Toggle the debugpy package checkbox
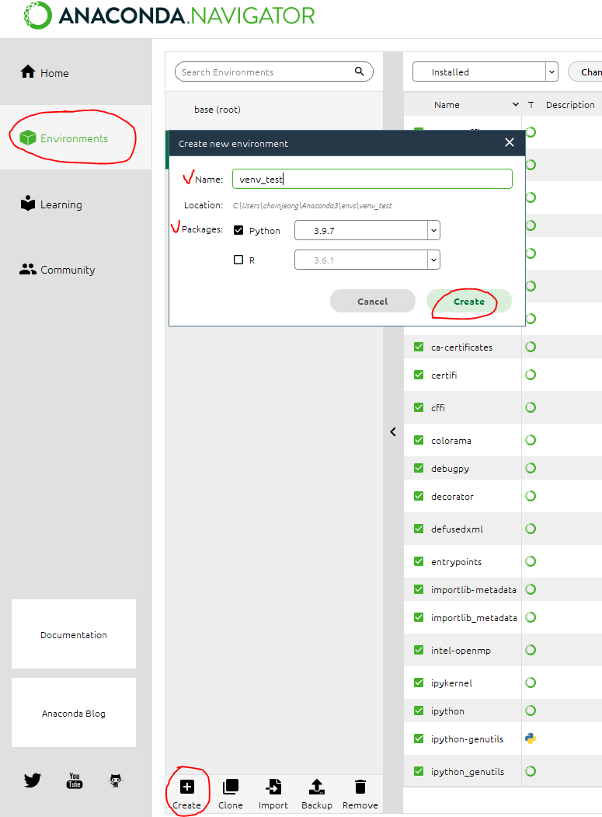 (419, 468)
